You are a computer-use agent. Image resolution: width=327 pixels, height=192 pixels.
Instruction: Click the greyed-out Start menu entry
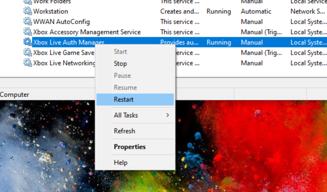(x=120, y=52)
